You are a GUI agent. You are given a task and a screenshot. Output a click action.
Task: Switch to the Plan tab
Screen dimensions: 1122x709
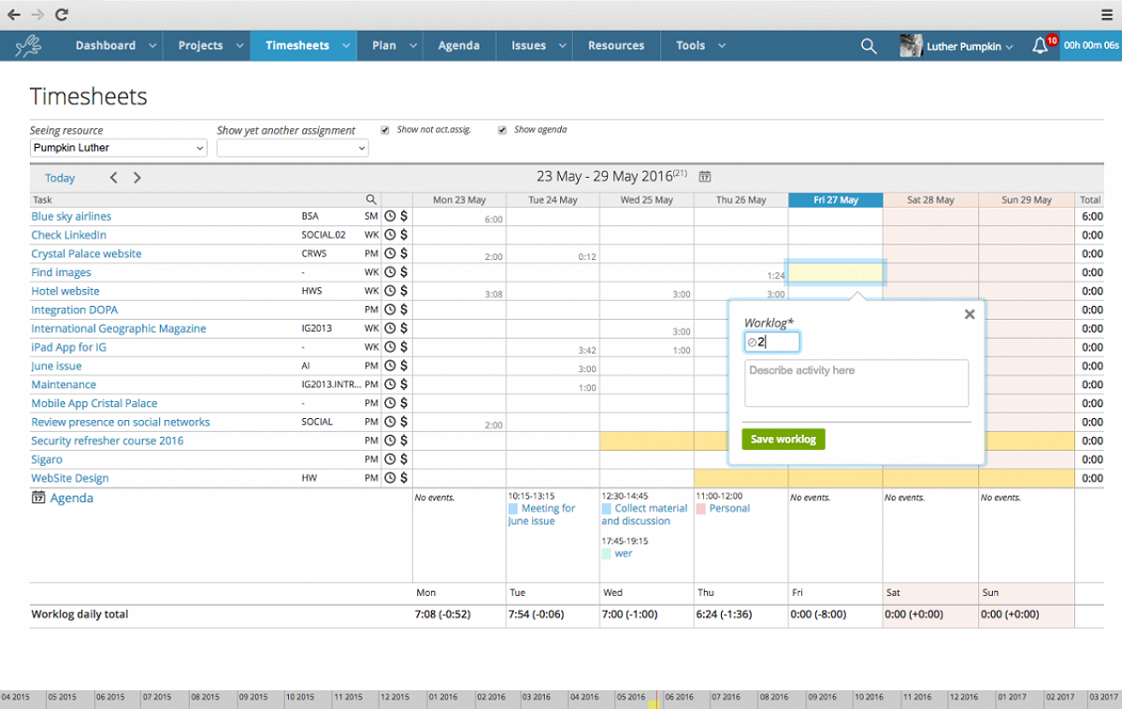(386, 45)
